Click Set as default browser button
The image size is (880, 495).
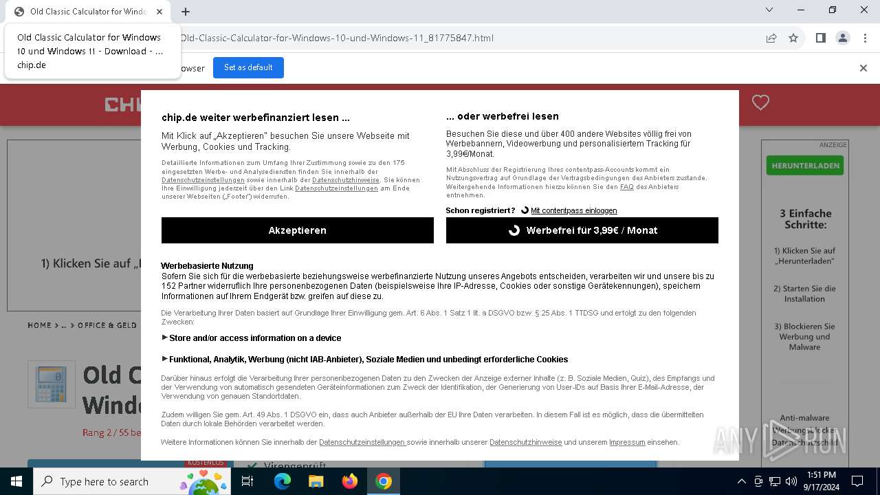(248, 67)
